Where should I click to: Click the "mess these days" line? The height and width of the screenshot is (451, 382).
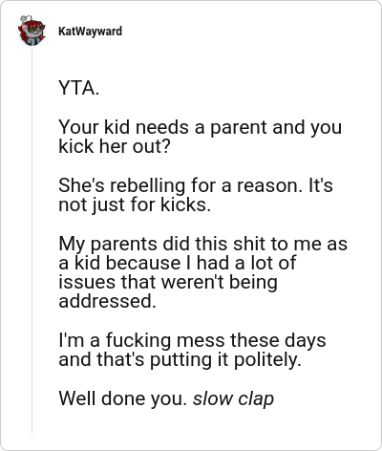pos(192,340)
